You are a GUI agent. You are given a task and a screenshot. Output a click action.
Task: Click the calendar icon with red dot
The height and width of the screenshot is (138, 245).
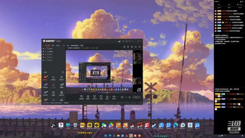pos(124,47)
